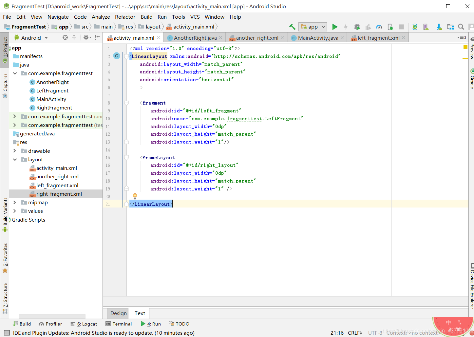The width and height of the screenshot is (474, 337).
Task: Close the left_fragment.xml tab
Action: pyautogui.click(x=403, y=38)
